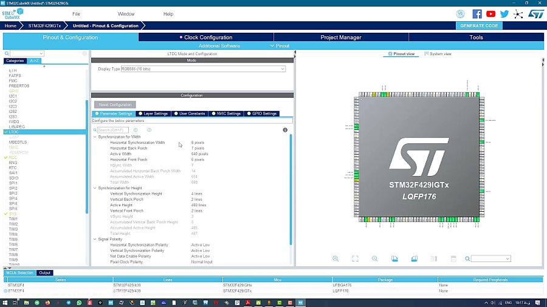
Task: Click the parameter search input field
Action: (113, 130)
